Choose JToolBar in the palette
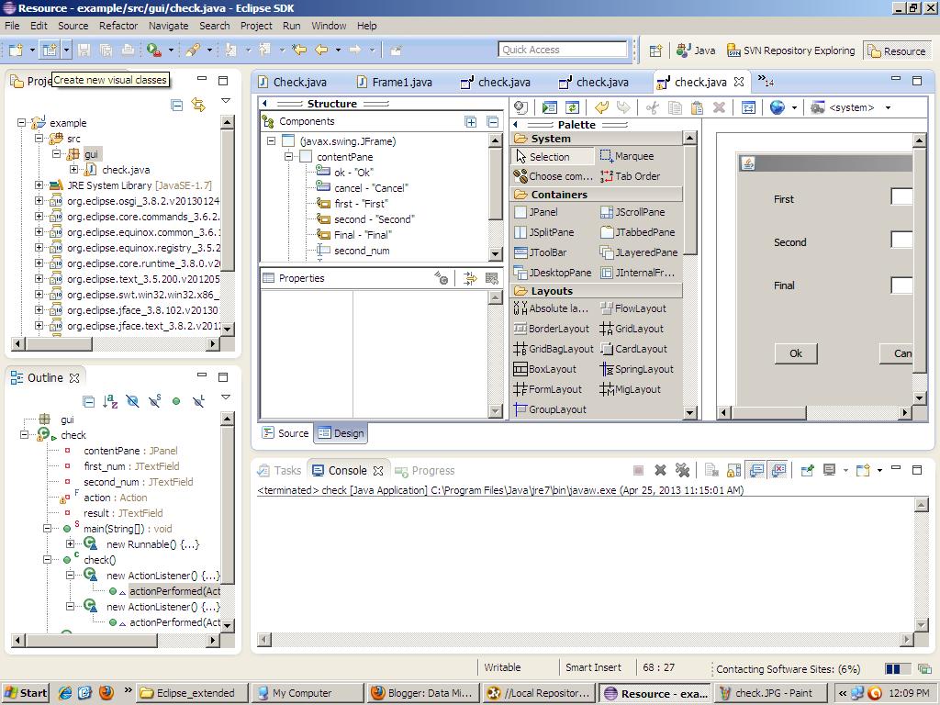This screenshot has width=940, height=705. [541, 252]
